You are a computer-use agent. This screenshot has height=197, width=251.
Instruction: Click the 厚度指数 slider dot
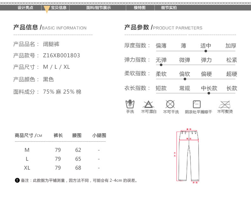[206, 51]
